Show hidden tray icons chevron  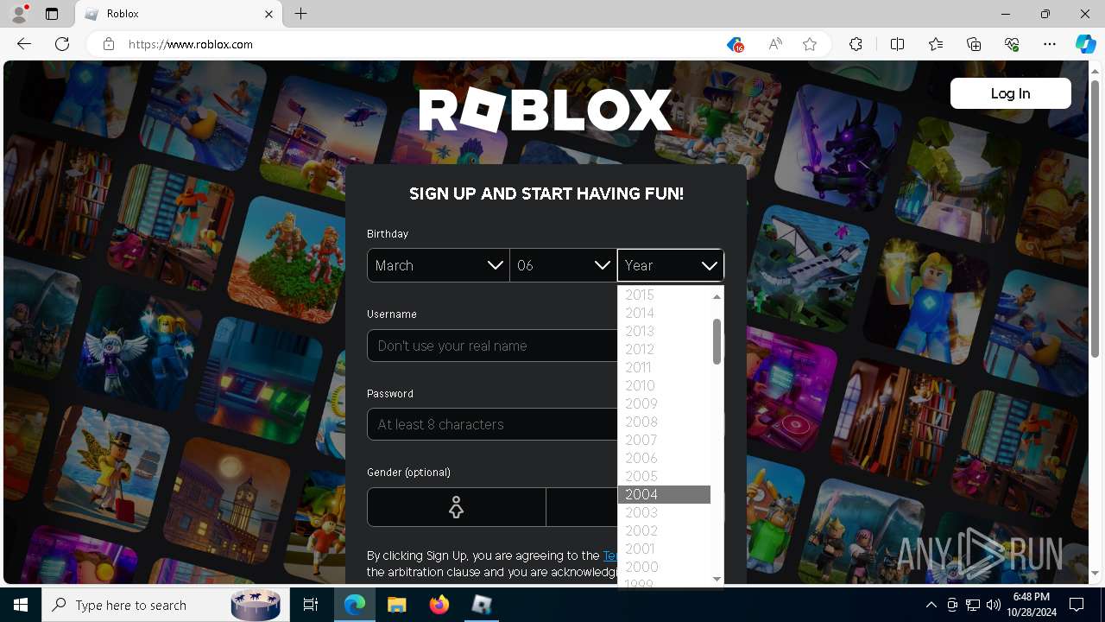pyautogui.click(x=931, y=605)
